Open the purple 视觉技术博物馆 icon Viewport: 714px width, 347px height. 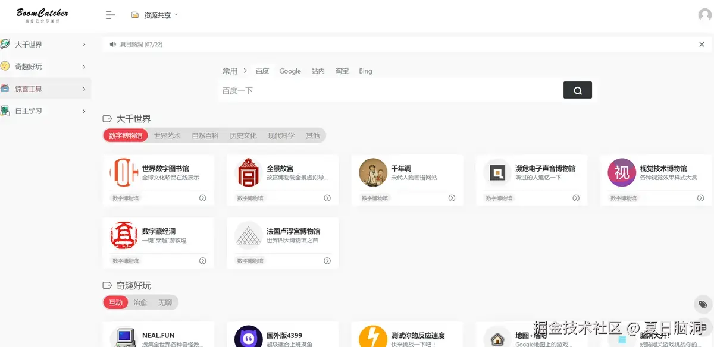point(622,173)
